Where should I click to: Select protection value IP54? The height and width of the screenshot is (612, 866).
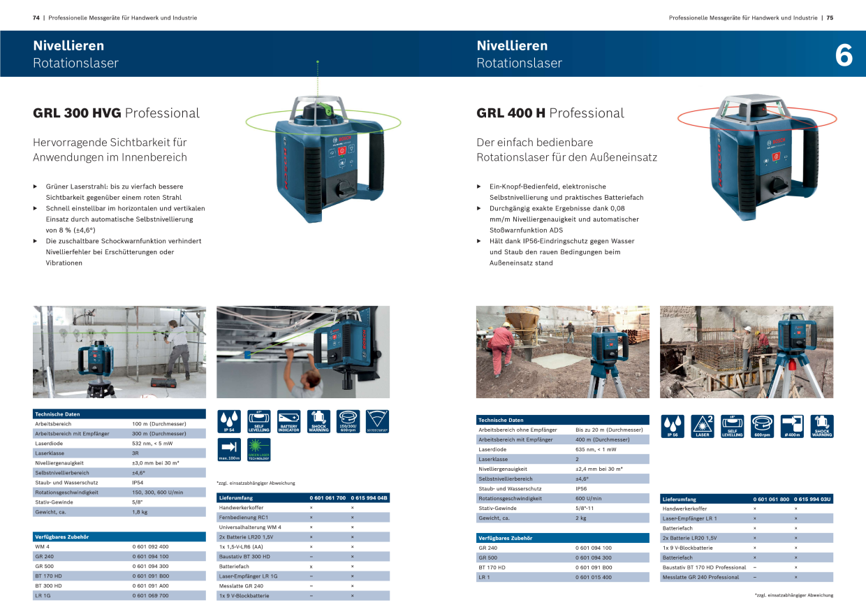tap(138, 483)
